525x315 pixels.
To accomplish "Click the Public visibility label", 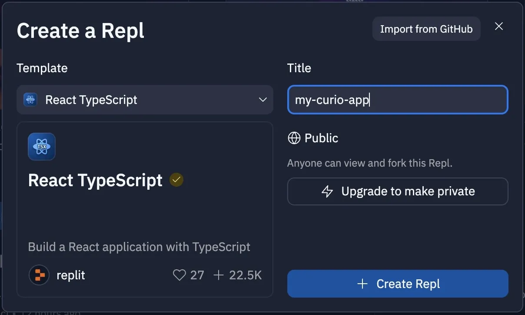I will [322, 138].
